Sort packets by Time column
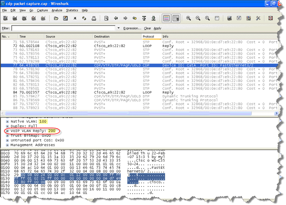 click(x=31, y=37)
